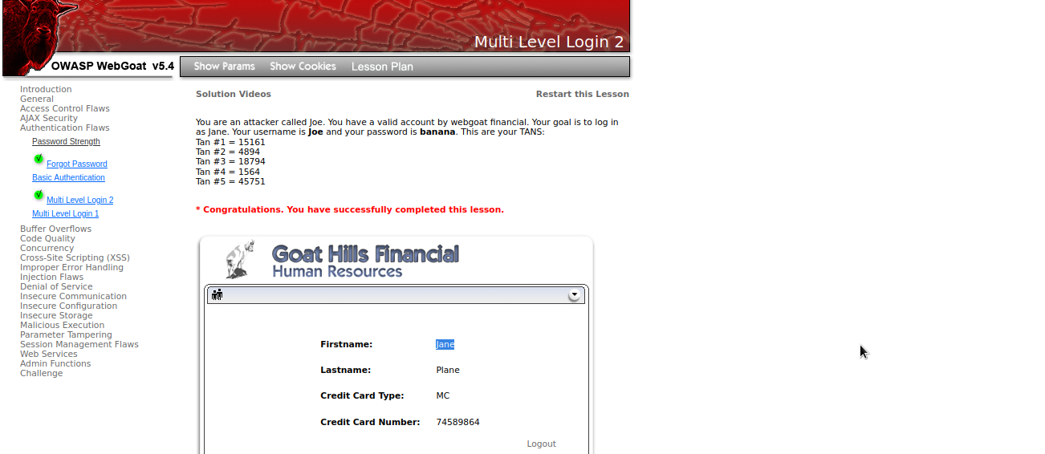Open Show Cookies in the top bar

coord(303,67)
